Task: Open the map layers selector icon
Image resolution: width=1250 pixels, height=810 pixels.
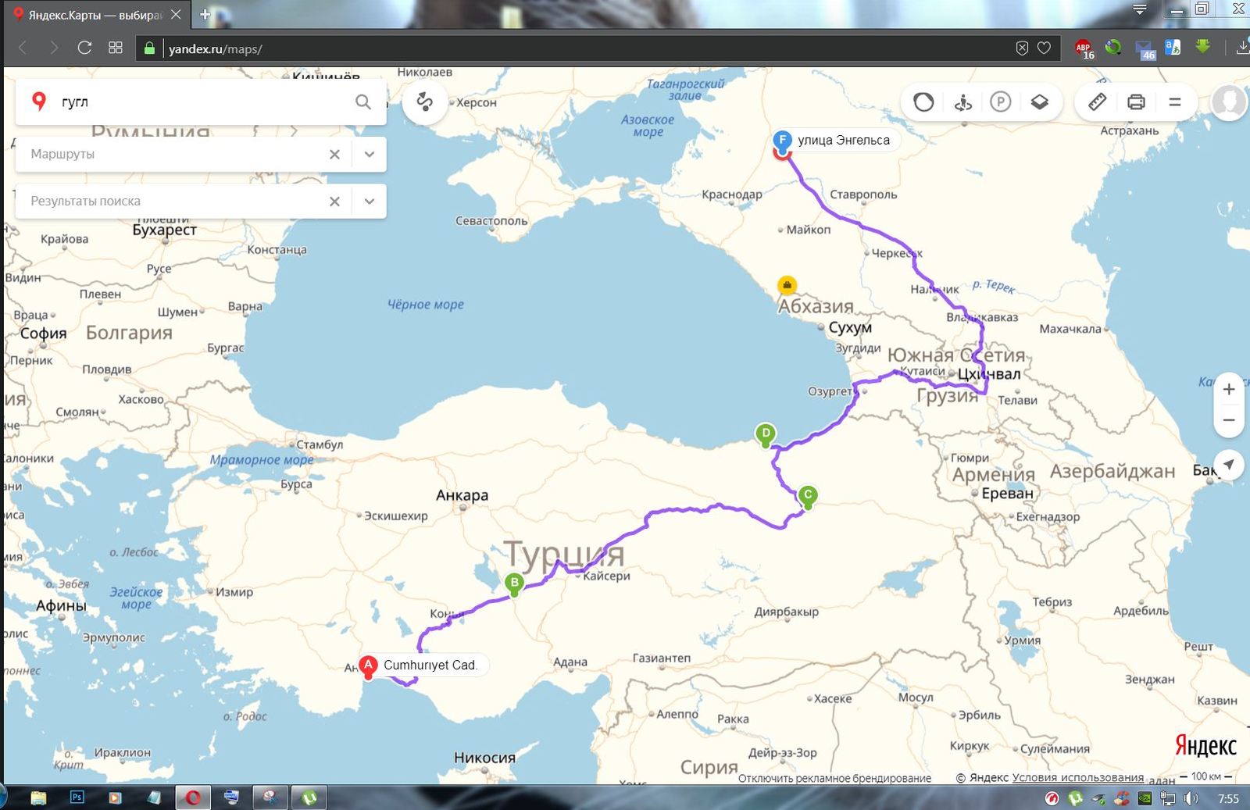Action: tap(1039, 102)
